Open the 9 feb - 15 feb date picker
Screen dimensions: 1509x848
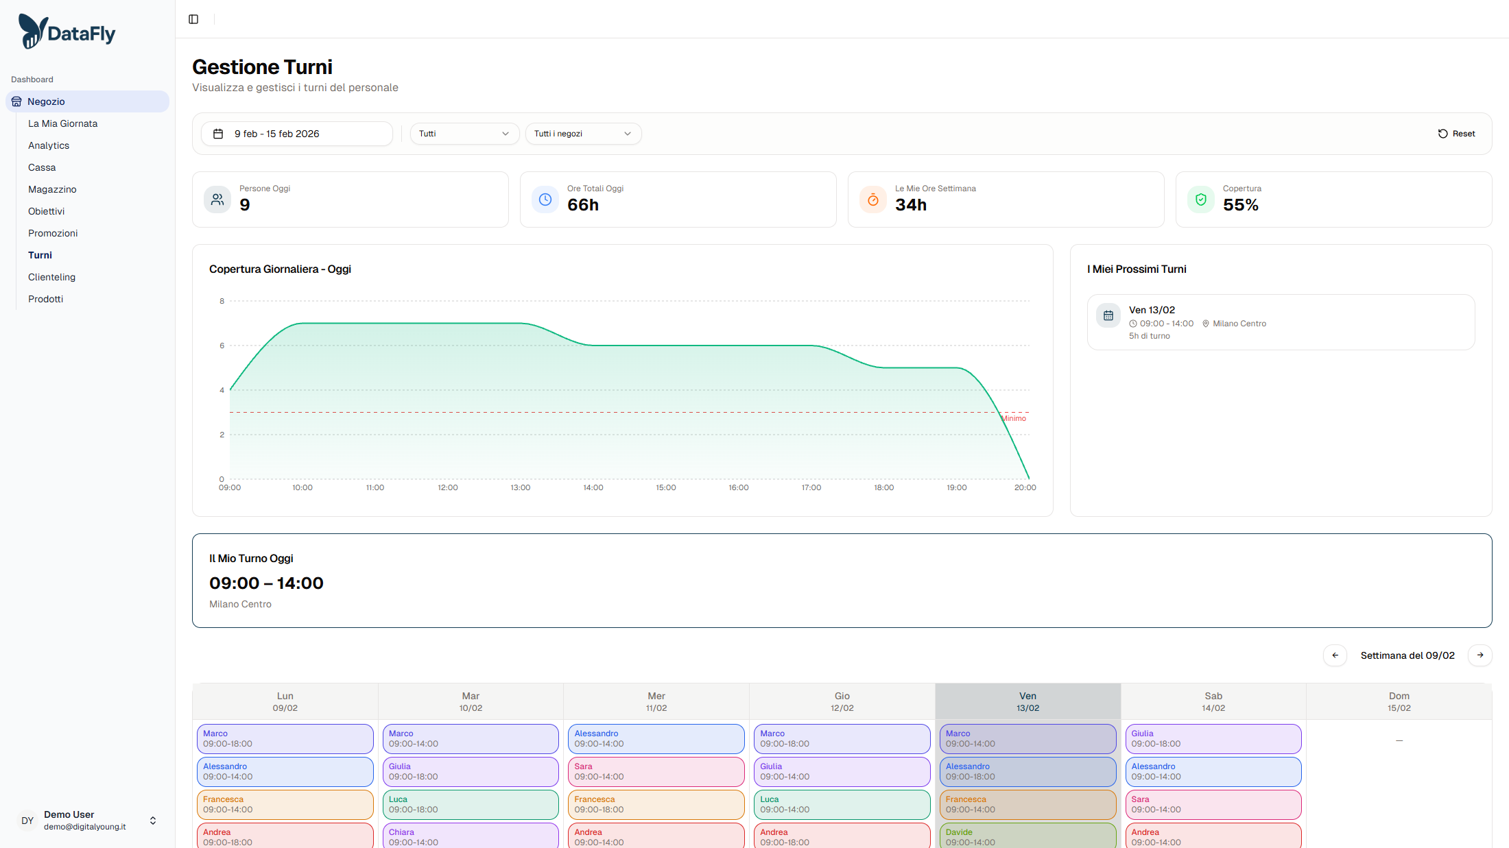pos(296,134)
